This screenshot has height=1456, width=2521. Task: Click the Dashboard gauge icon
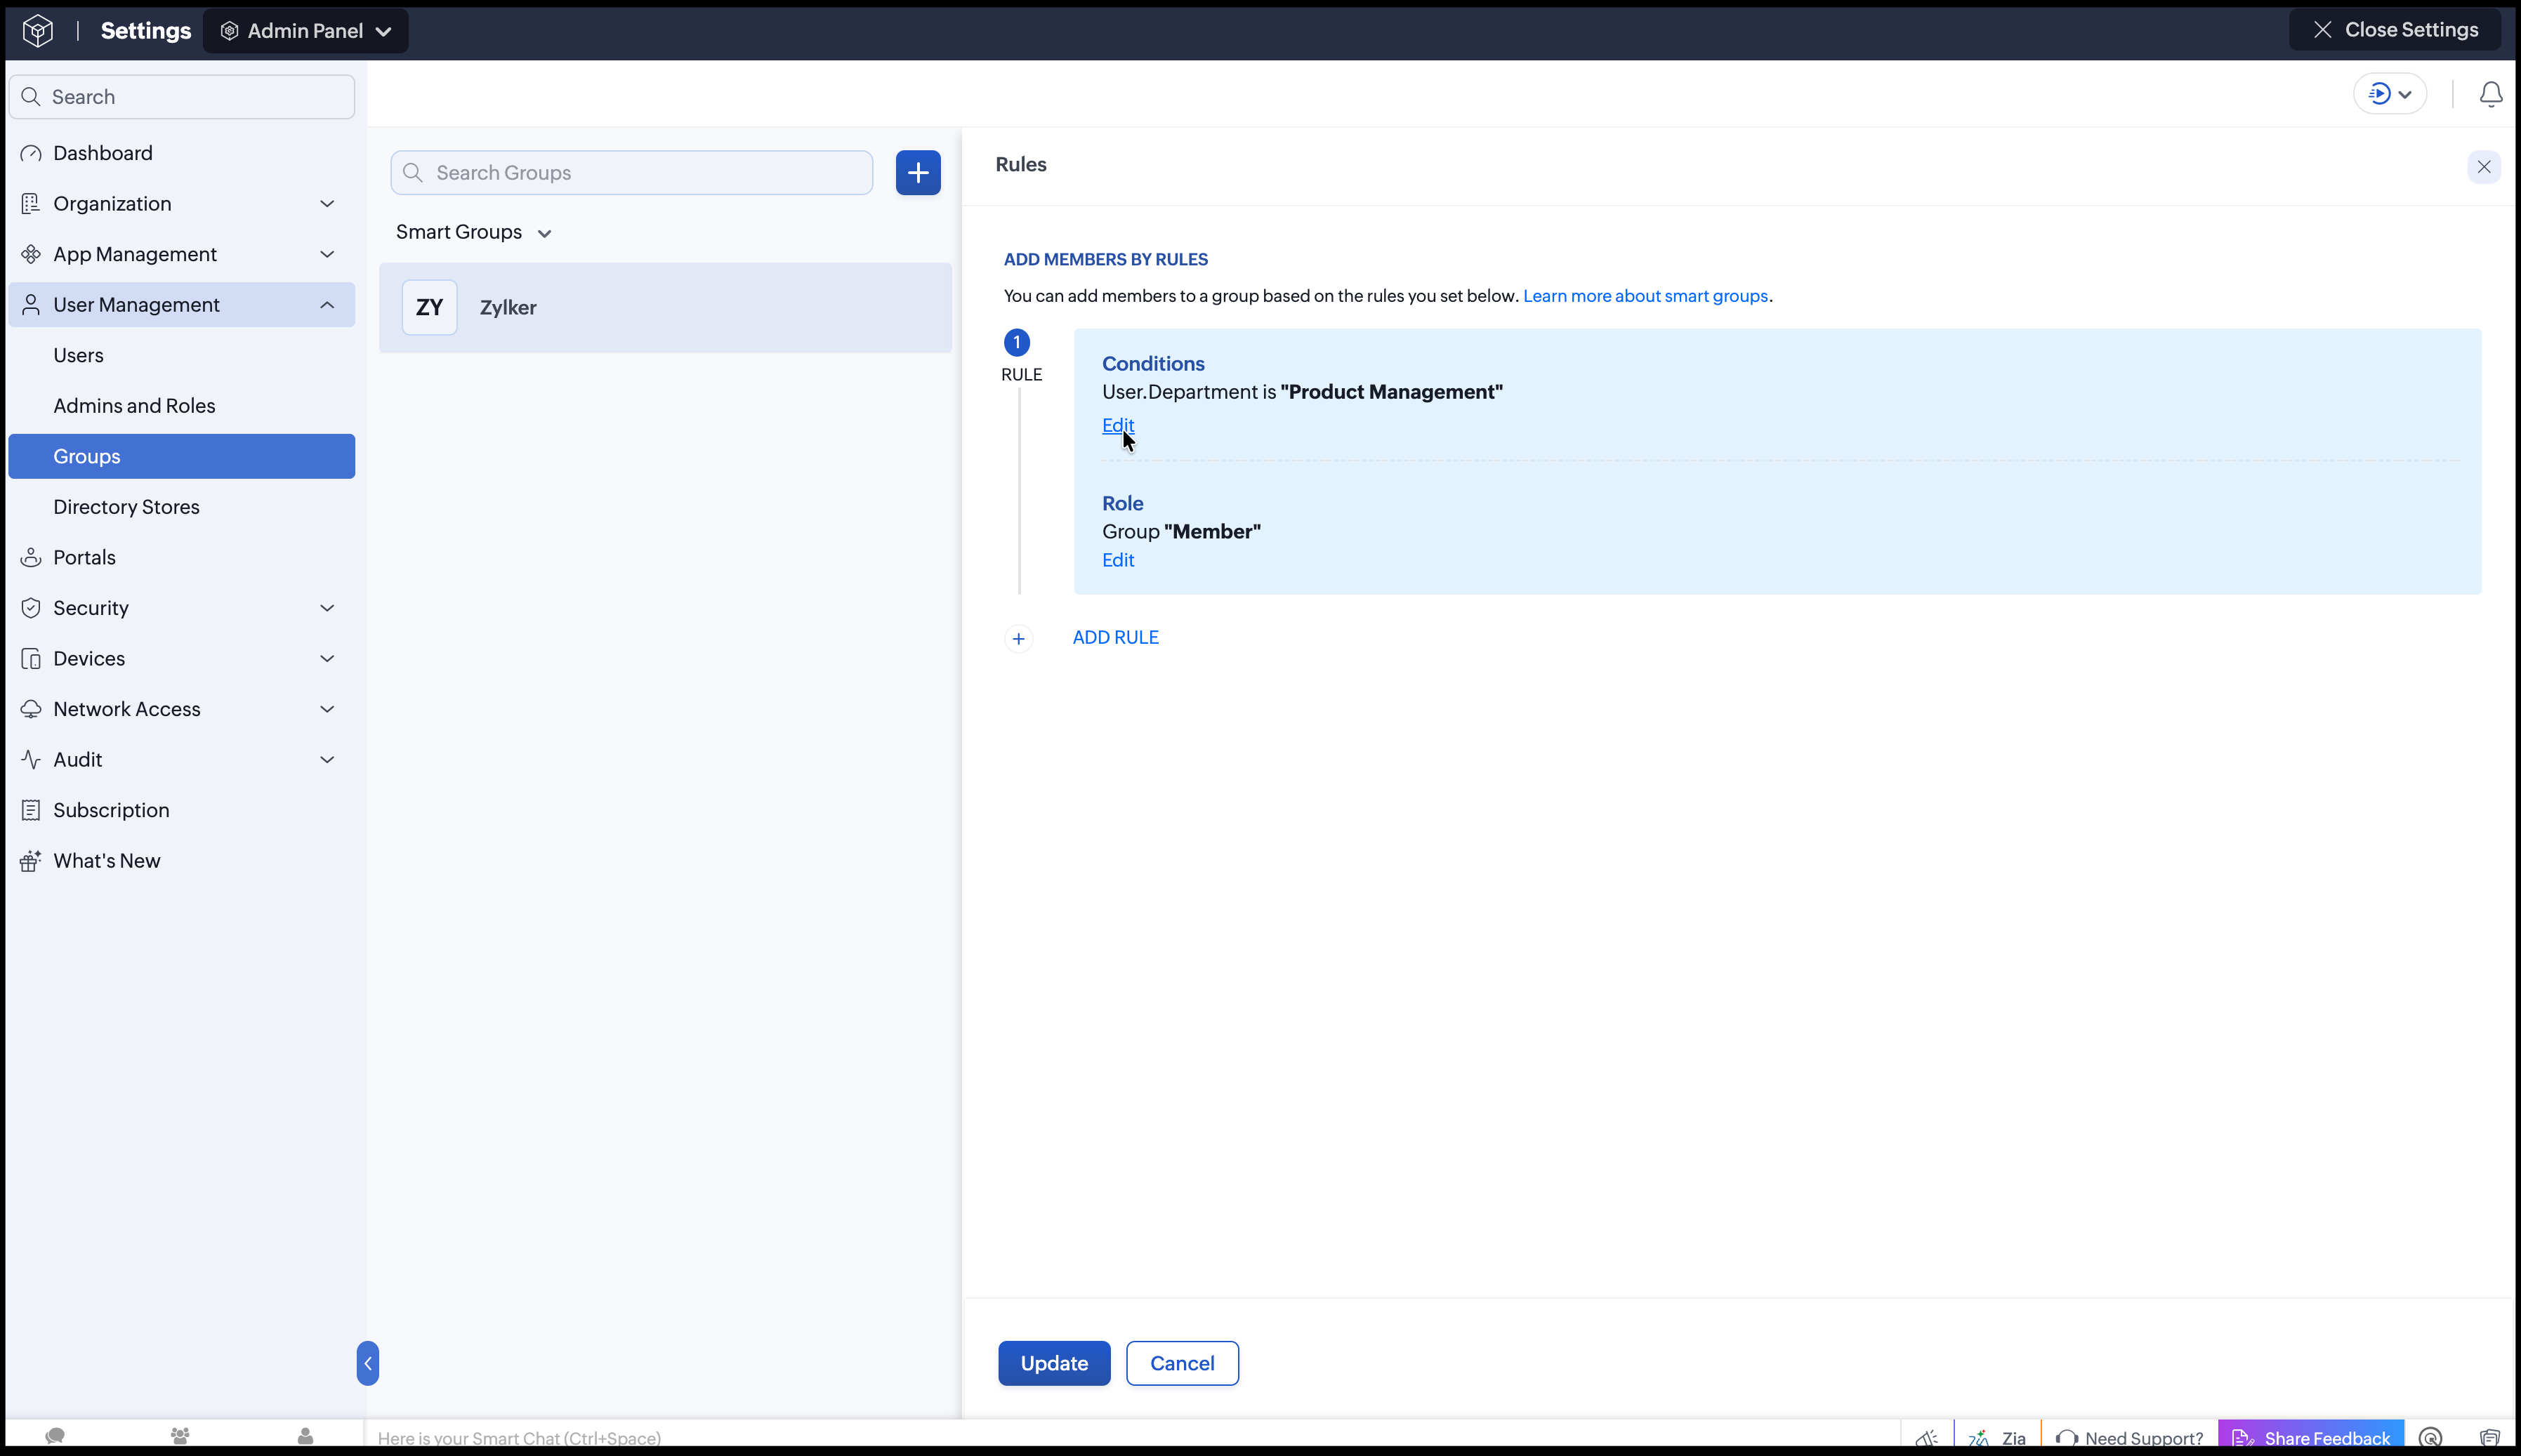pos(31,153)
